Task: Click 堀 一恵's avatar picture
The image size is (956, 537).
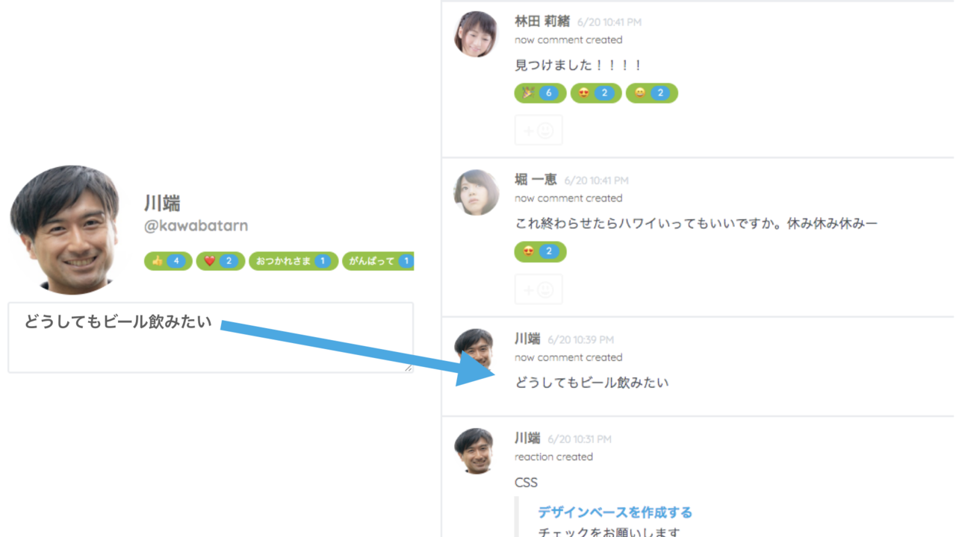Action: tap(476, 192)
